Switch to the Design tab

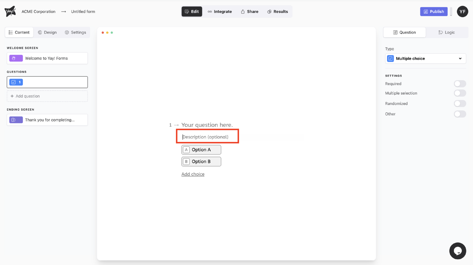pyautogui.click(x=47, y=32)
